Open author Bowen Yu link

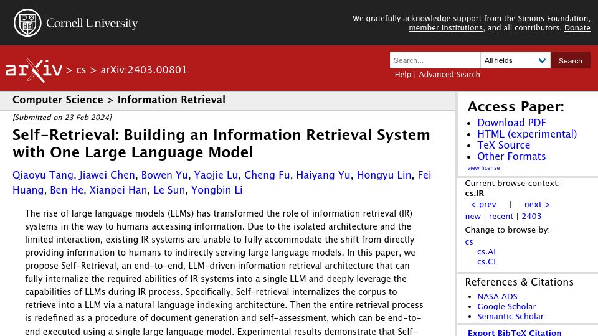click(x=164, y=175)
